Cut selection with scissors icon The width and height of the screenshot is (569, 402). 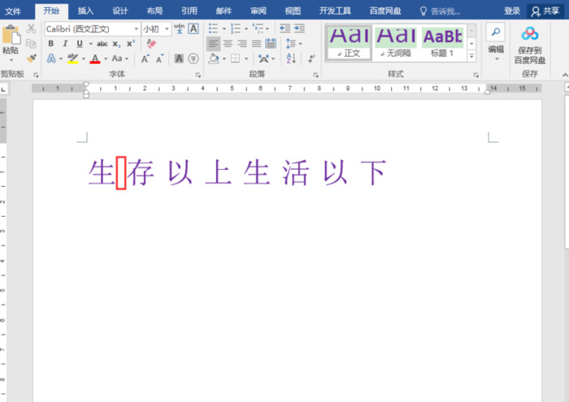pyautogui.click(x=31, y=28)
